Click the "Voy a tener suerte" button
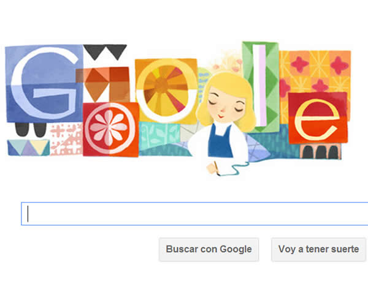 click(x=318, y=249)
